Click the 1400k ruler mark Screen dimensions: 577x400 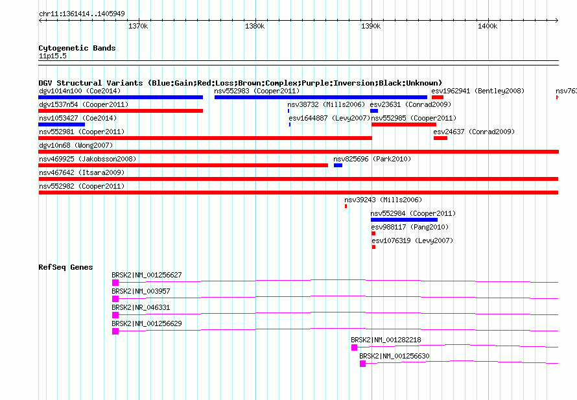(488, 26)
